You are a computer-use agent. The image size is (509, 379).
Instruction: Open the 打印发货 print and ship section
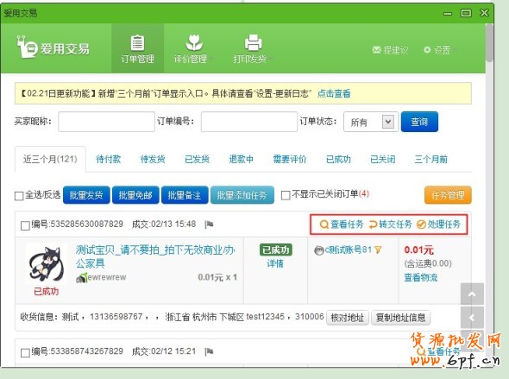click(253, 48)
